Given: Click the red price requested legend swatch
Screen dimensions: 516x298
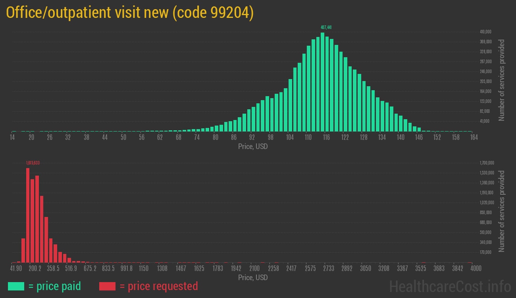Looking at the screenshot, I should tap(107, 286).
